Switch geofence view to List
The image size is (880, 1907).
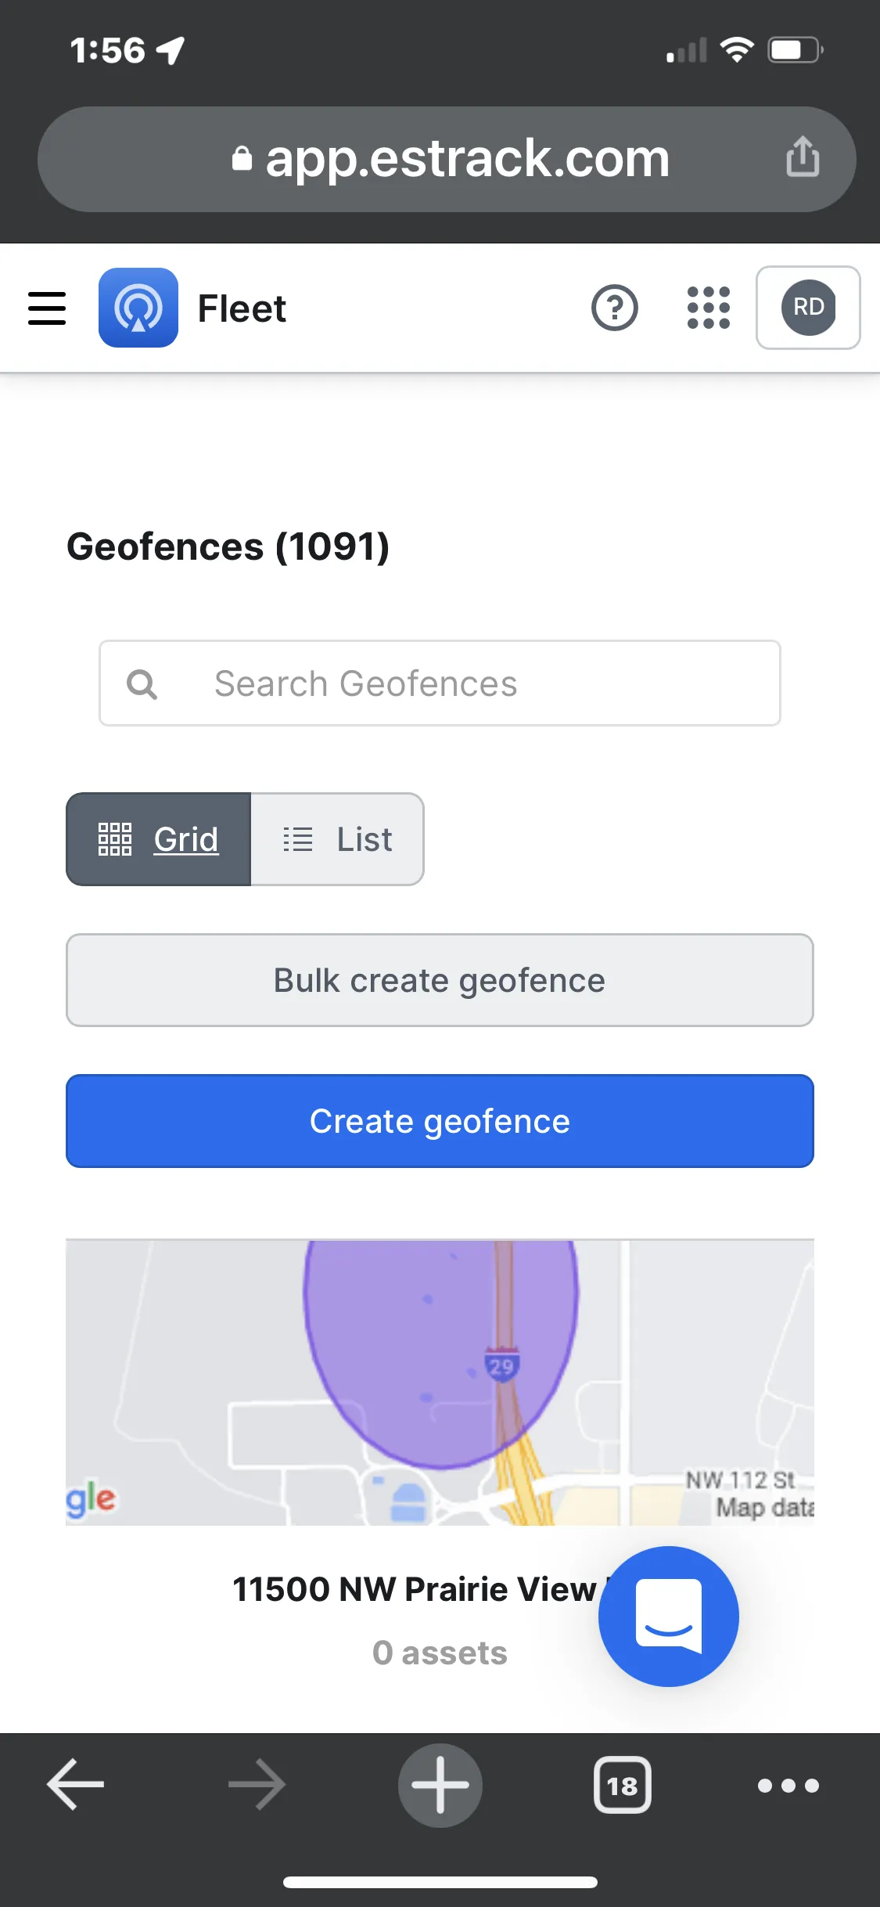(x=337, y=839)
